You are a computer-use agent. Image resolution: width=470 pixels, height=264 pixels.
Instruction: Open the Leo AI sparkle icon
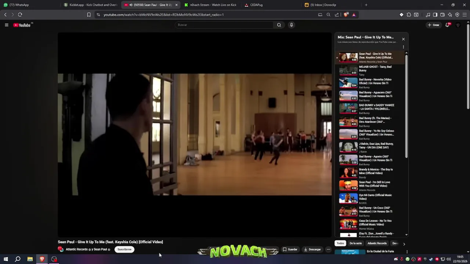[x=450, y=15]
